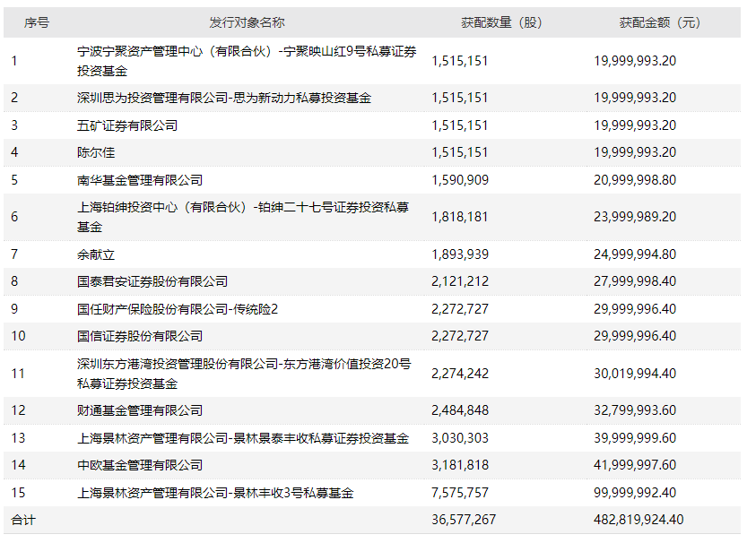Select total amount 482,819,924.40
The image size is (747, 543).
(638, 520)
